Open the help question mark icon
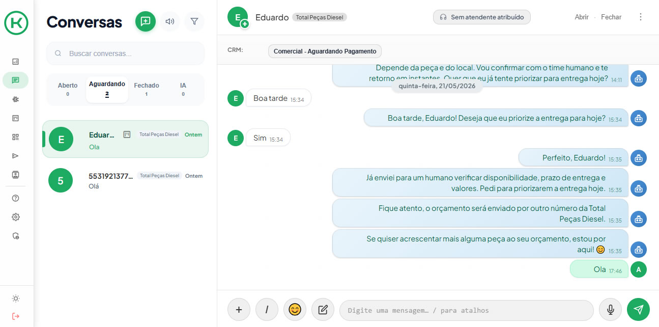 coord(15,198)
